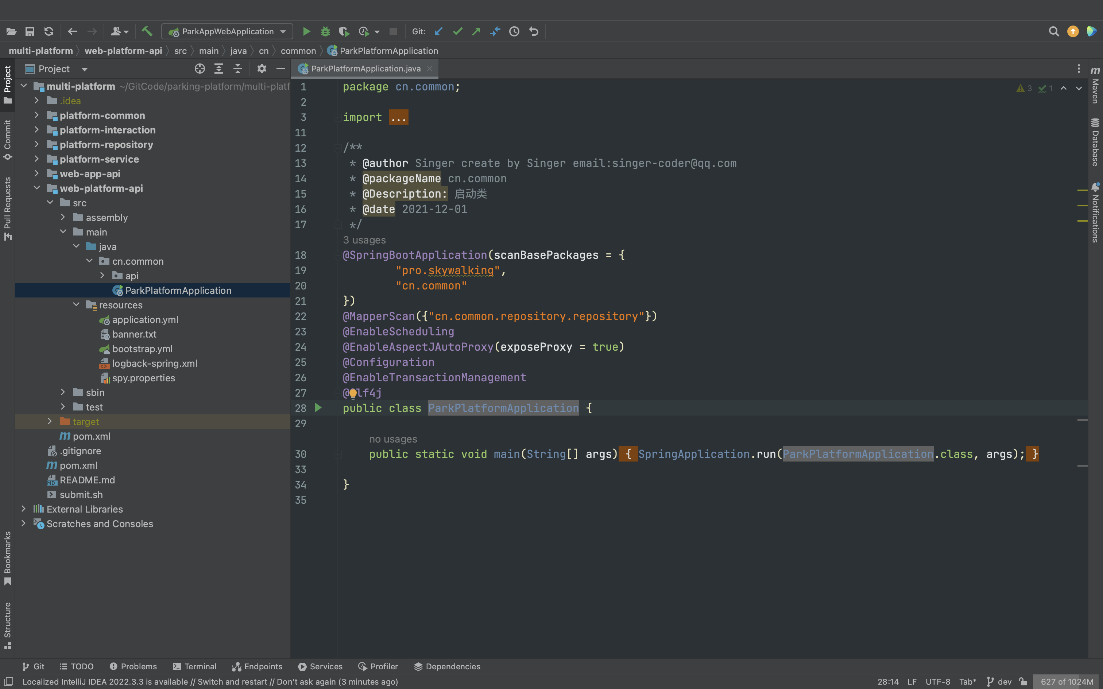Screen dimensions: 1103x689
Task: Toggle read-only lock icon in status bar
Action: [1024, 682]
